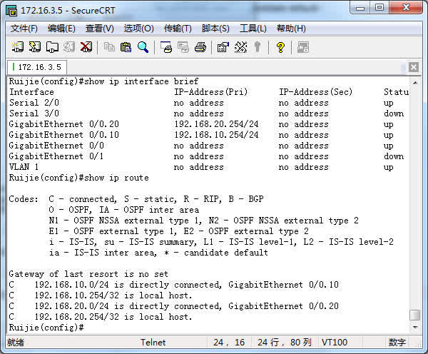The height and width of the screenshot is (354, 428).
Task: Open Session Options from toolbar
Action: [223, 47]
